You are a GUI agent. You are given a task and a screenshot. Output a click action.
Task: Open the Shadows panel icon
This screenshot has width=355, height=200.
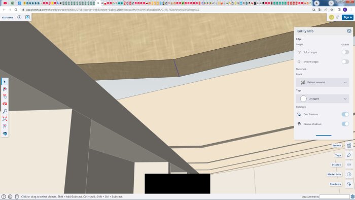point(349,184)
